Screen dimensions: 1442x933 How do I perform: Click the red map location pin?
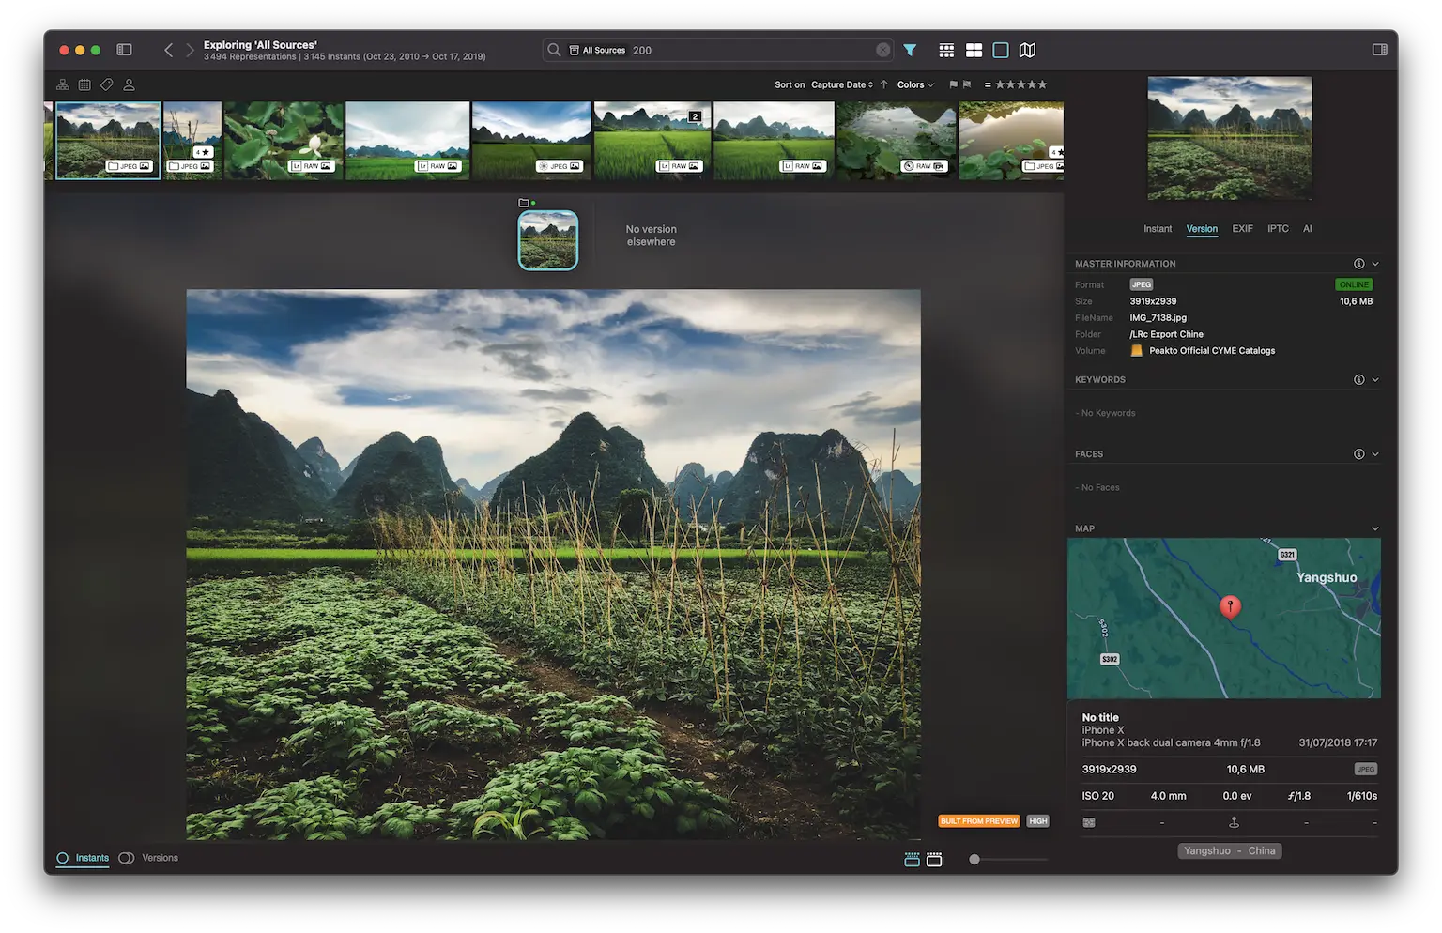[x=1230, y=607]
